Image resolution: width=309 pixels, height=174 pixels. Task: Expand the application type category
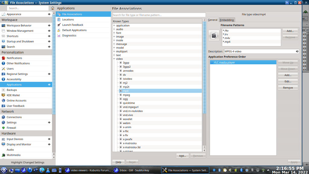point(114,25)
